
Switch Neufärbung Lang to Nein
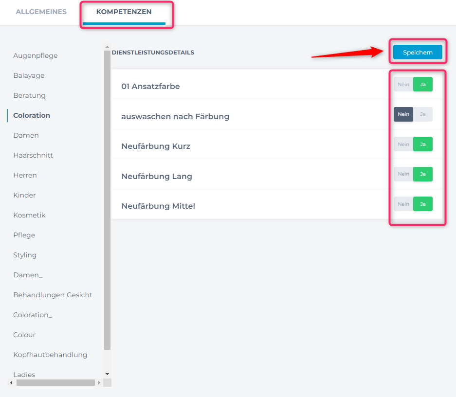click(x=403, y=174)
